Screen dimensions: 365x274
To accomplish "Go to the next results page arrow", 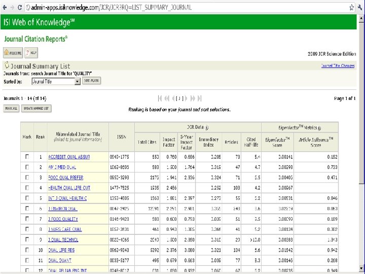I will (x=186, y=98).
